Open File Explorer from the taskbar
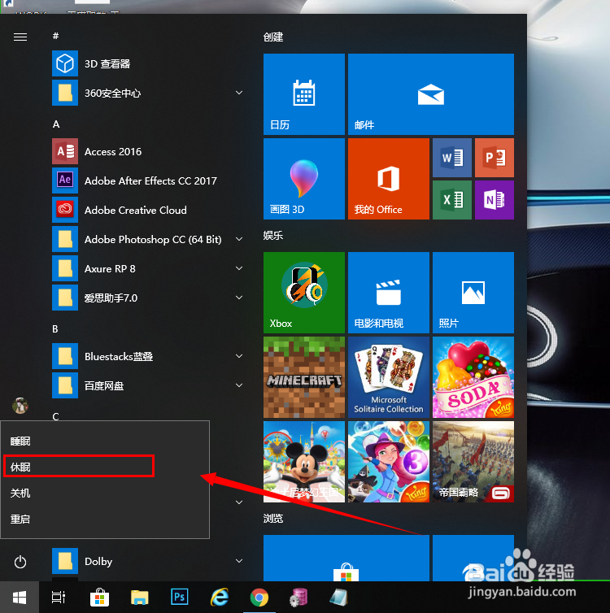The height and width of the screenshot is (613, 610). click(x=140, y=598)
